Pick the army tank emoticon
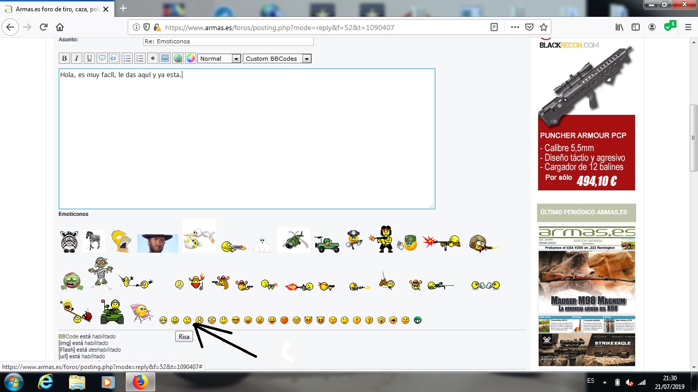Screen dimensions: 698x392 click(x=112, y=312)
